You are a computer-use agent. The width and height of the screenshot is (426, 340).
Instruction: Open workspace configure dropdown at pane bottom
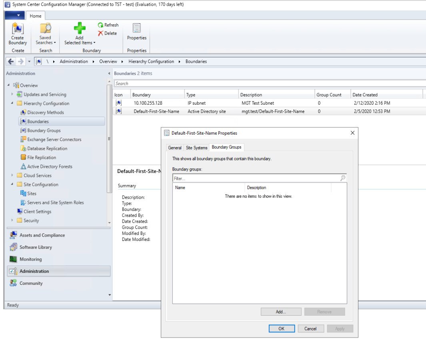click(110, 295)
